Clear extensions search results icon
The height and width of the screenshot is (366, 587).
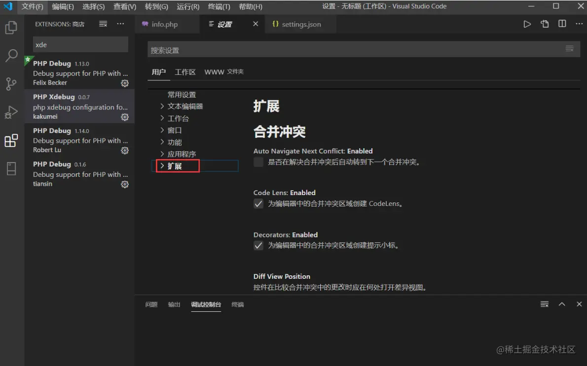point(103,24)
